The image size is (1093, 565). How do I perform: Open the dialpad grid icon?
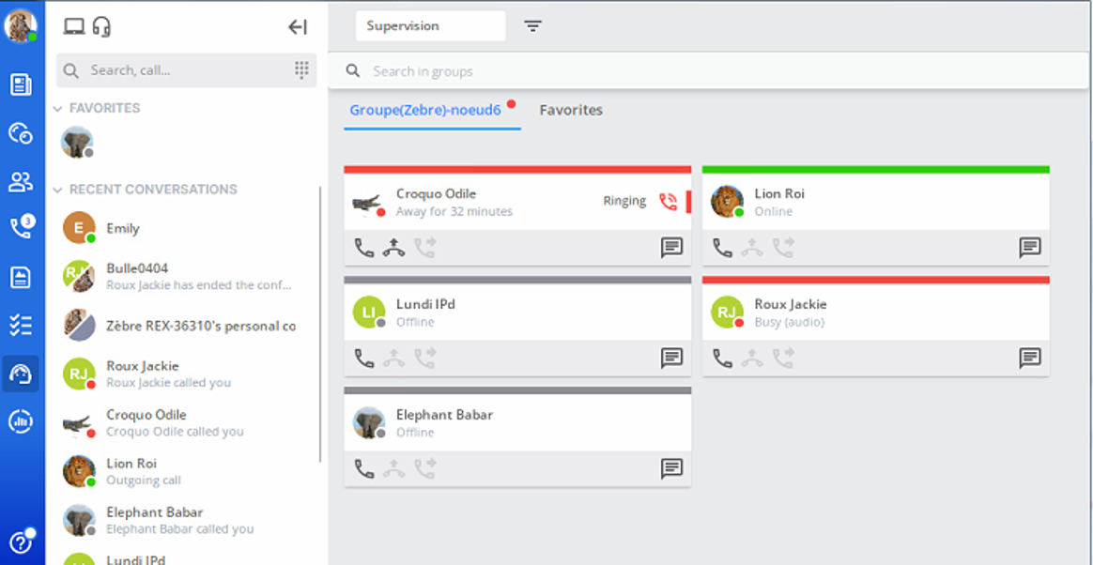[301, 69]
